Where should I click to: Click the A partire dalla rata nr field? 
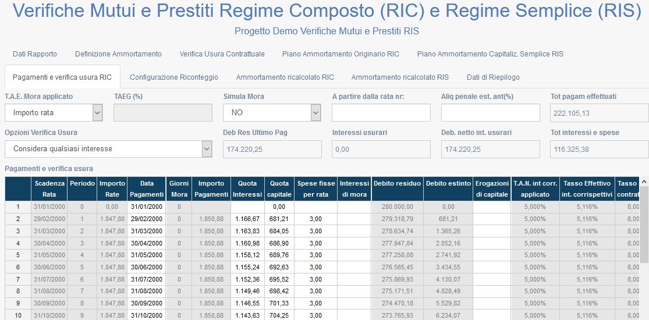(x=381, y=112)
